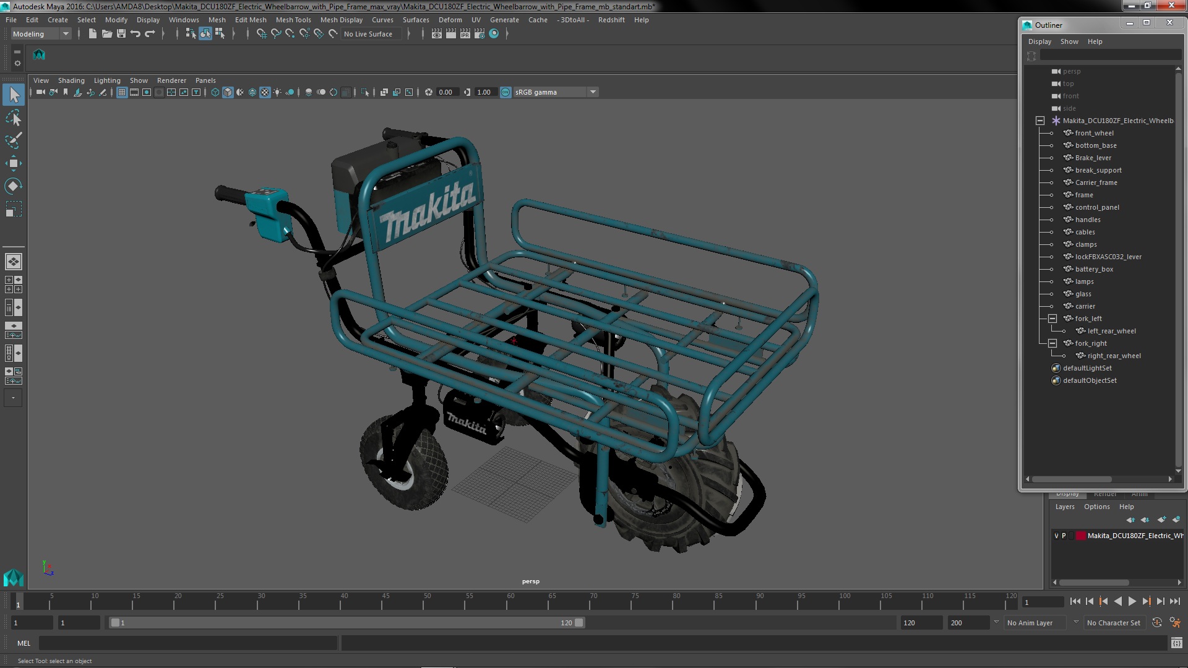Toggle layer visibility V box
Image resolution: width=1188 pixels, height=668 pixels.
[1056, 536]
